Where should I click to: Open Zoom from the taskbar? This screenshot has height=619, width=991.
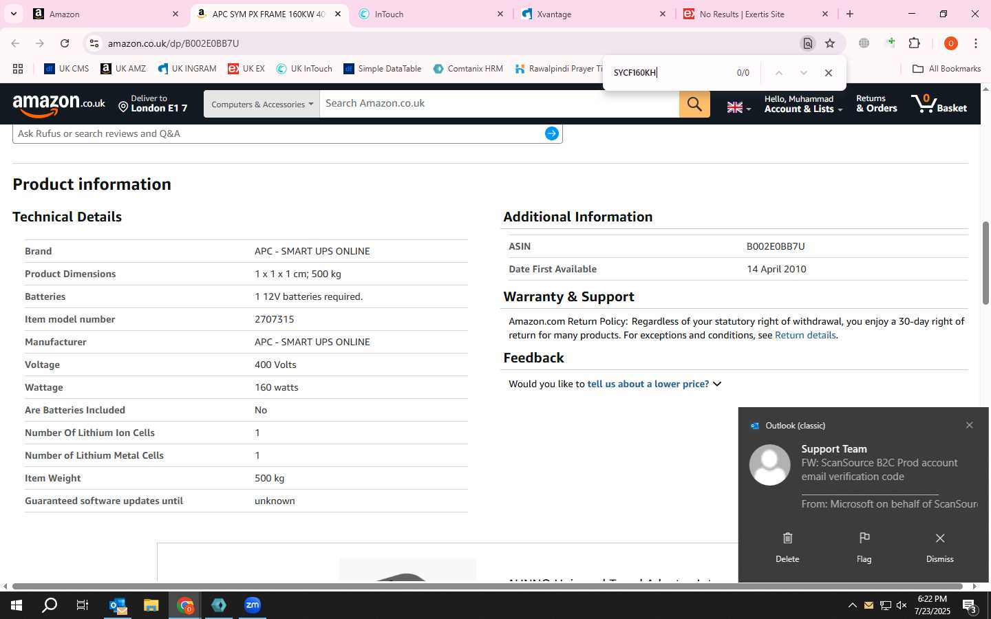tap(253, 605)
